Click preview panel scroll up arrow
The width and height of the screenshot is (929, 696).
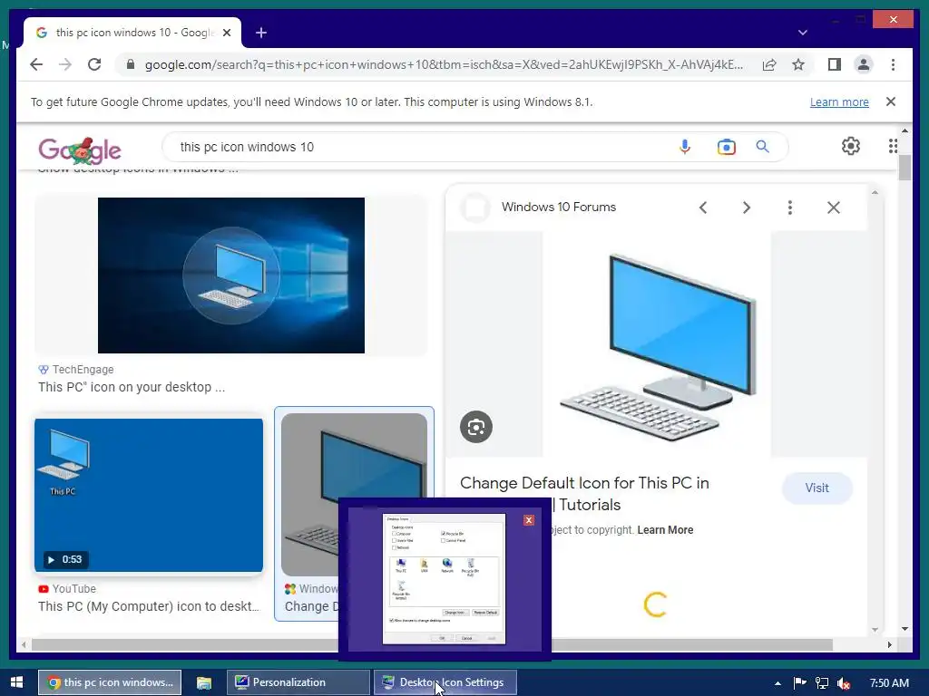(875, 192)
